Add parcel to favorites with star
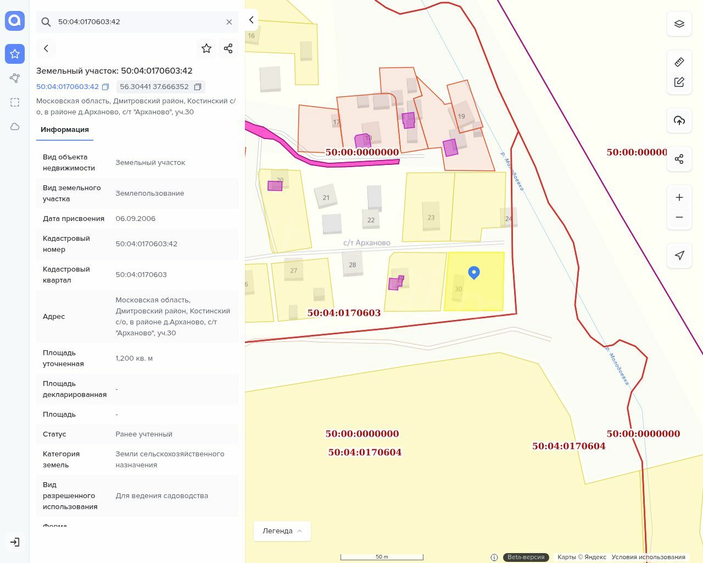703x563 pixels. [207, 48]
